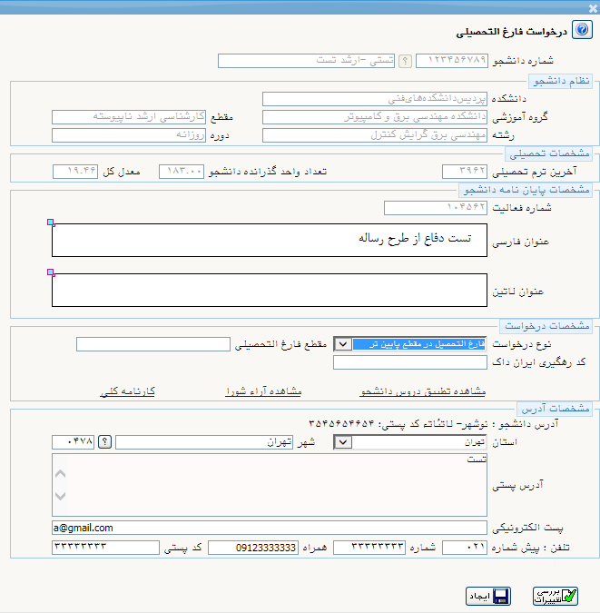Open کارنامه کلی link
Viewport: 600px width, 613px height.
[127, 391]
